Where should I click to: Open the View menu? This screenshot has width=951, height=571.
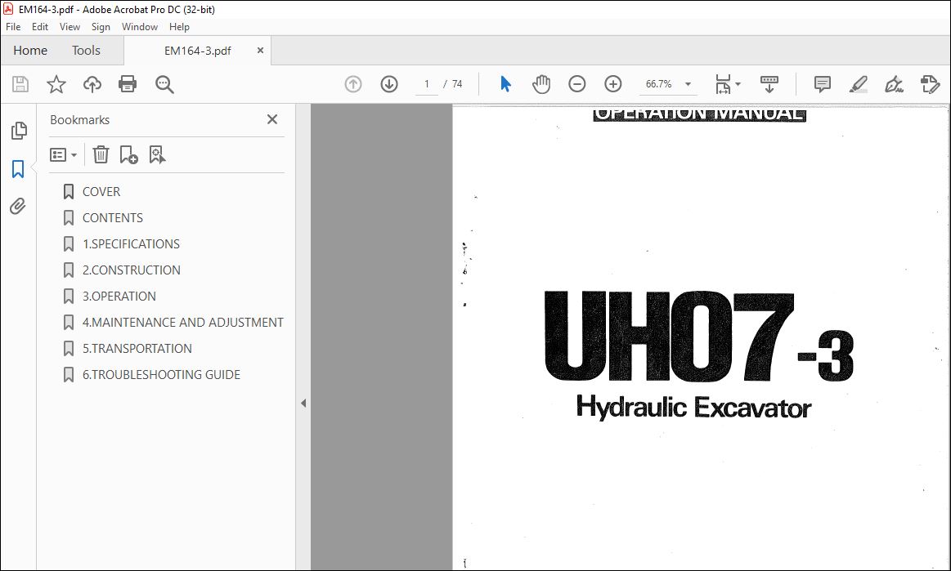pos(70,27)
